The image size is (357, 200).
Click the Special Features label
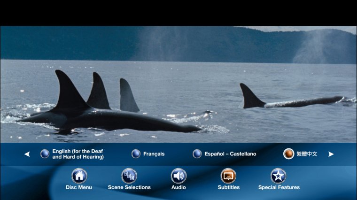pyautogui.click(x=279, y=187)
